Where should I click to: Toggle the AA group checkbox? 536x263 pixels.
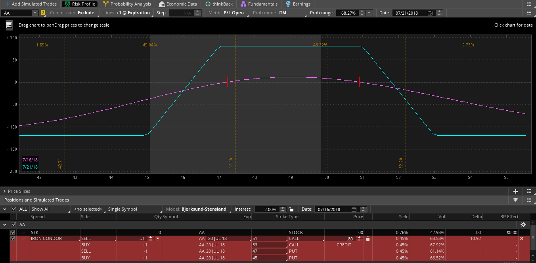13,225
